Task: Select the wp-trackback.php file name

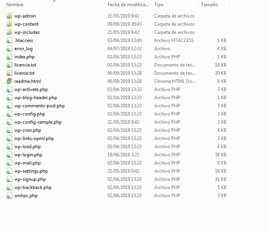Action: tap(33, 187)
